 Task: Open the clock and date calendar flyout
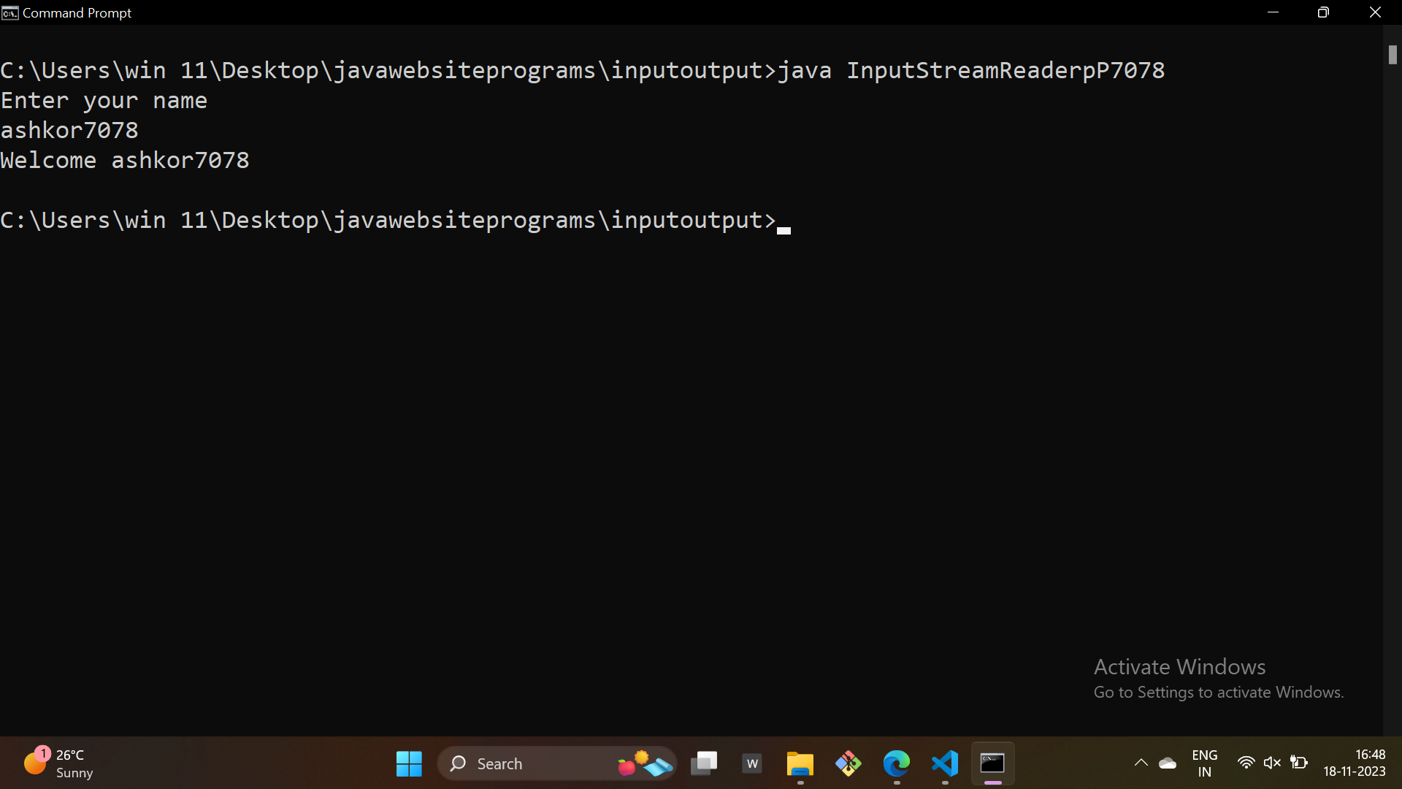coord(1355,763)
